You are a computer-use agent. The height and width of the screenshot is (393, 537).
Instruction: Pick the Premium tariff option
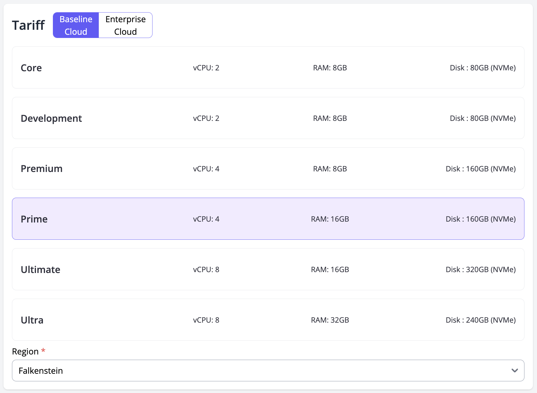click(x=41, y=169)
